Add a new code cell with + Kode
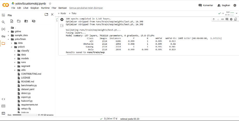The image size is (239, 121). pos(62,13)
